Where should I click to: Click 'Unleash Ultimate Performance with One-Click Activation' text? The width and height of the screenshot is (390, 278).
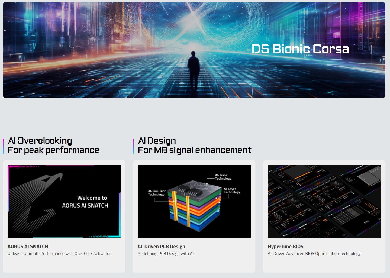[x=60, y=254]
